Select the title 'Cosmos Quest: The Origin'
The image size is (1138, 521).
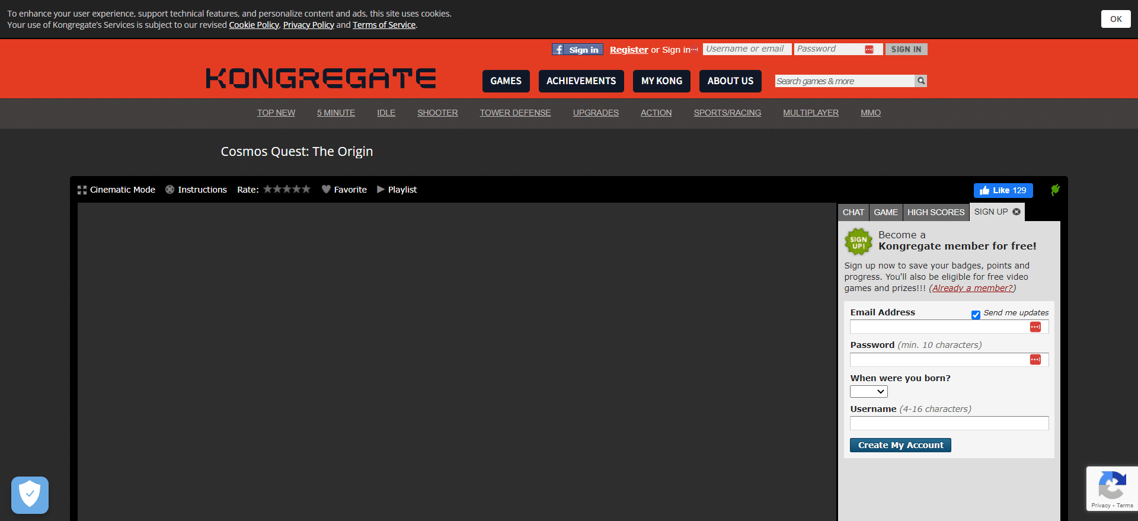297,152
